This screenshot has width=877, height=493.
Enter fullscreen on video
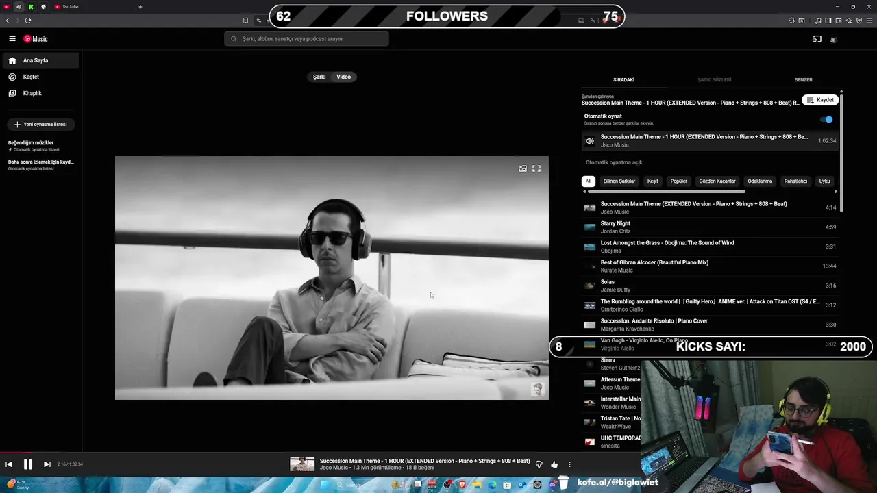click(x=536, y=168)
